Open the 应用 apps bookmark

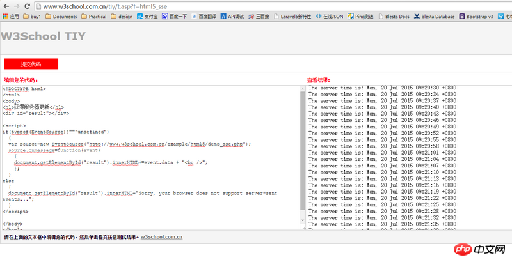11,16
